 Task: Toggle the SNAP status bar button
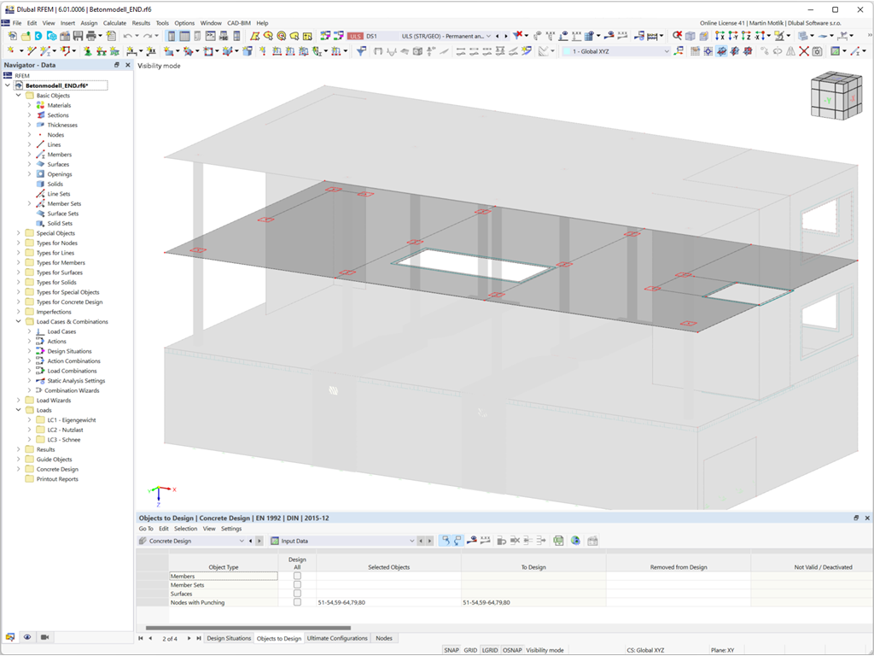(452, 650)
